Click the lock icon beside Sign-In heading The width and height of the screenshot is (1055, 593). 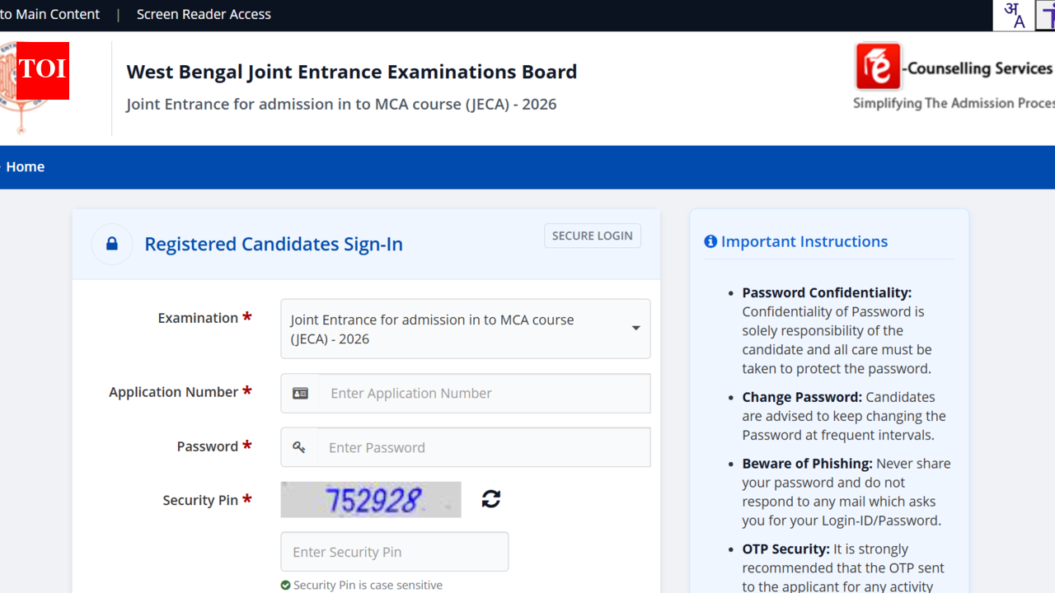coord(112,244)
